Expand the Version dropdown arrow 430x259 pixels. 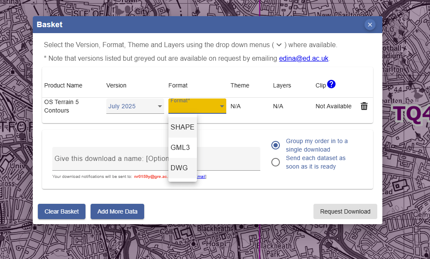coord(160,106)
